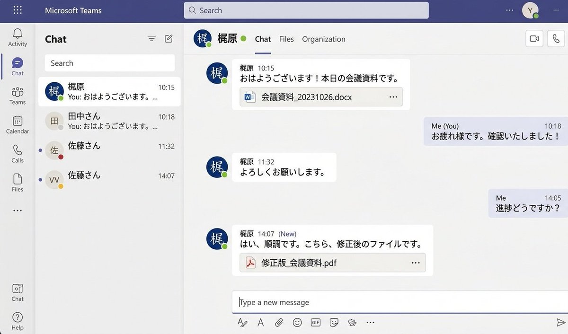This screenshot has width=568, height=334.
Task: Open the icon right of stickers
Action: click(x=352, y=323)
